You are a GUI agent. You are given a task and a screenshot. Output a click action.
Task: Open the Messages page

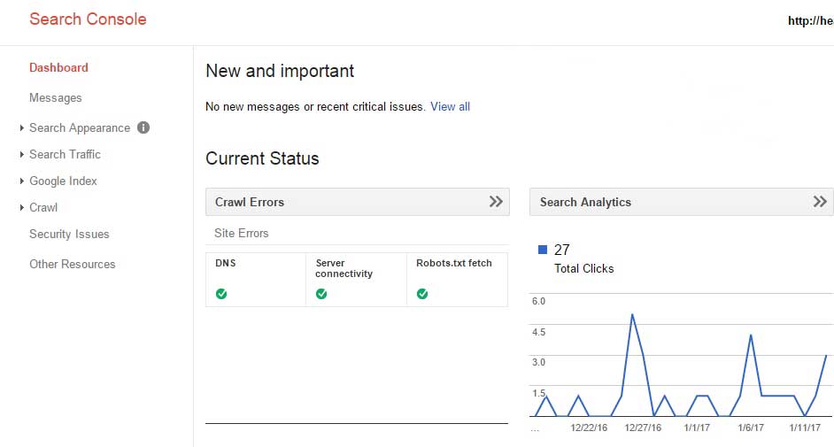55,97
